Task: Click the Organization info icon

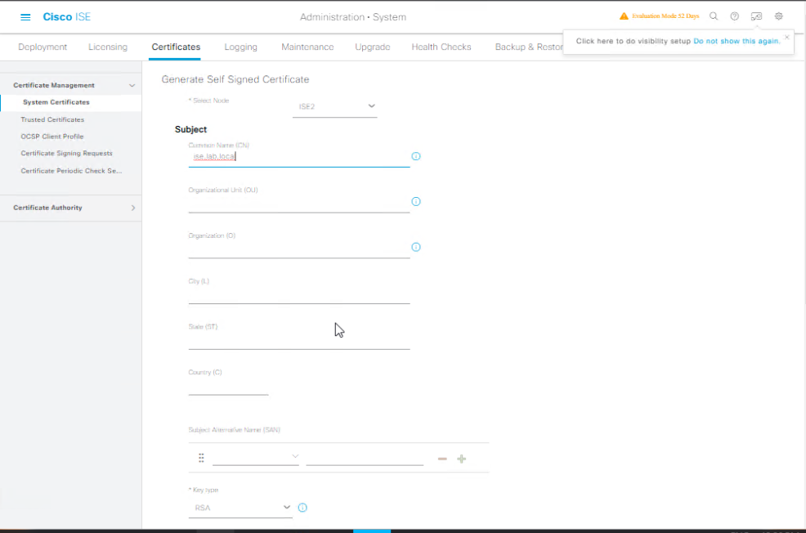Action: (x=416, y=247)
